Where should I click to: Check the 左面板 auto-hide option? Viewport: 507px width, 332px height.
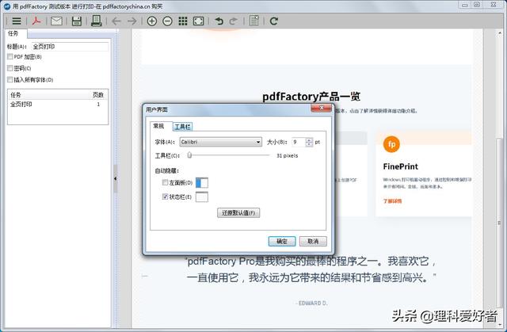coord(165,183)
